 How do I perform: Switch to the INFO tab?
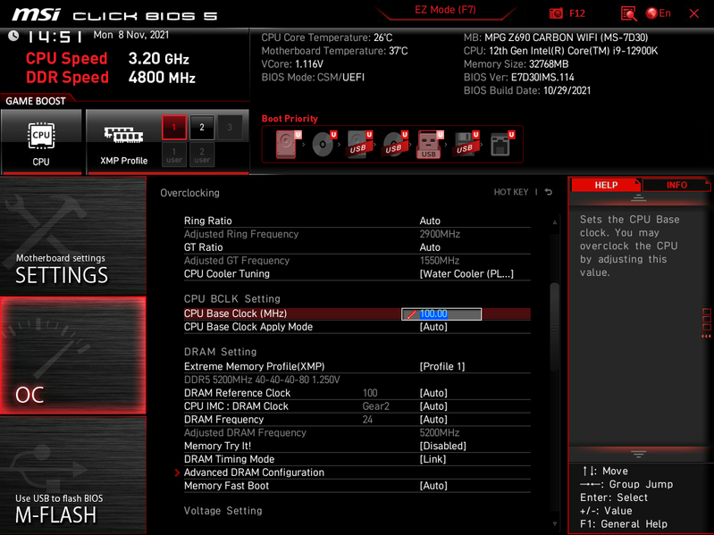(x=676, y=185)
